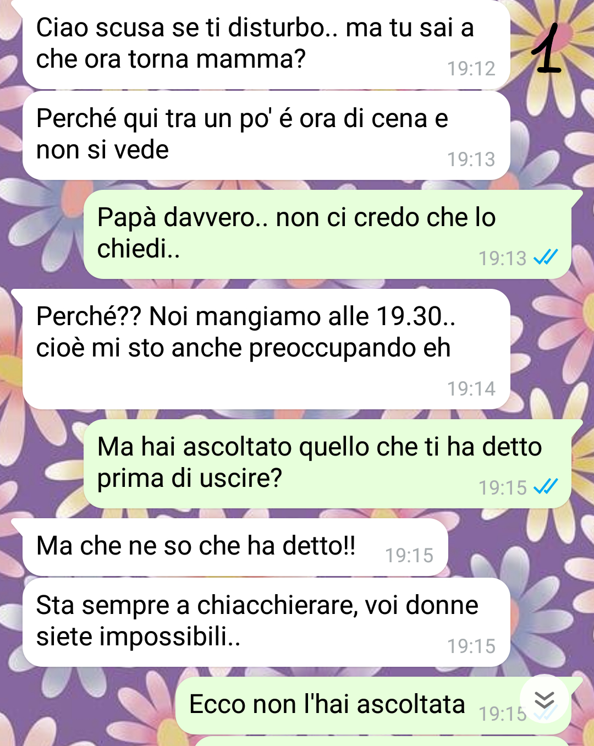This screenshot has width=594, height=746.
Task: Select message 'Sta sempre a chiacchierare'
Action: coord(266,622)
